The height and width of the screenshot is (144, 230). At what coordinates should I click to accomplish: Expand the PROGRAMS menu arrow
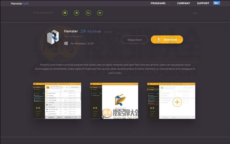point(169,4)
